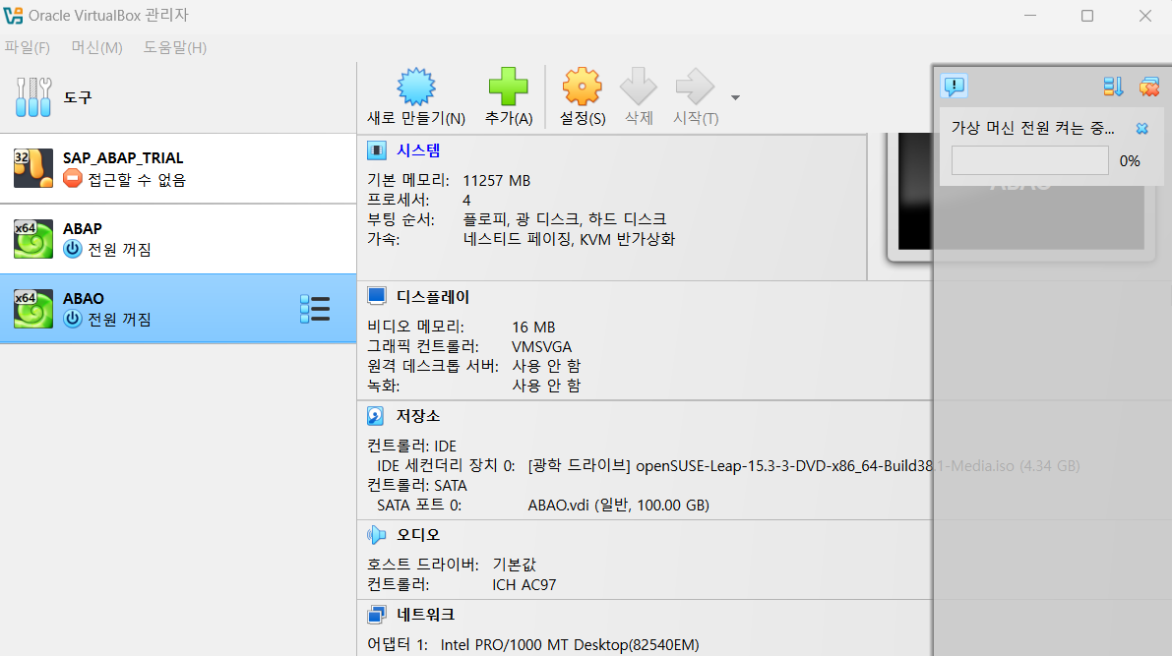The height and width of the screenshot is (656, 1172).
Task: Click the 기본값 host driver value
Action: point(515,565)
